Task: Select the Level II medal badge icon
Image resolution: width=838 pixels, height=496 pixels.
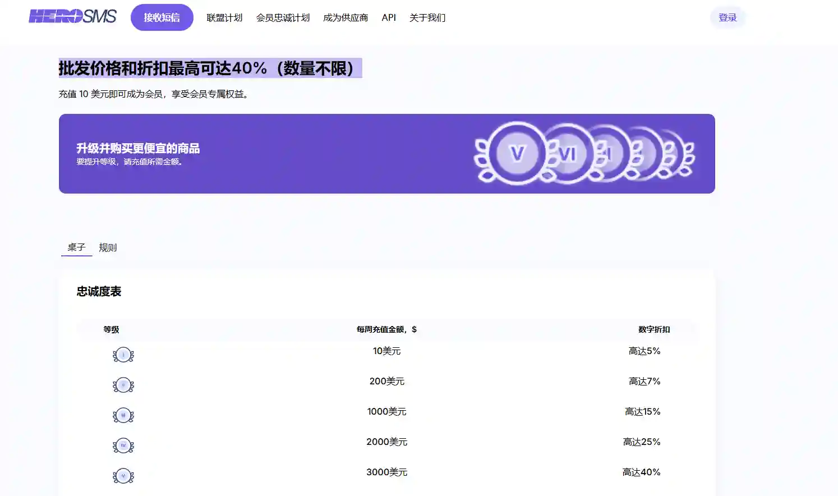Action: click(123, 385)
